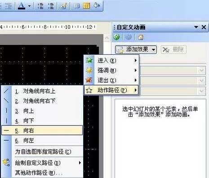Open the third disabled dropdown in task pane

point(173,91)
